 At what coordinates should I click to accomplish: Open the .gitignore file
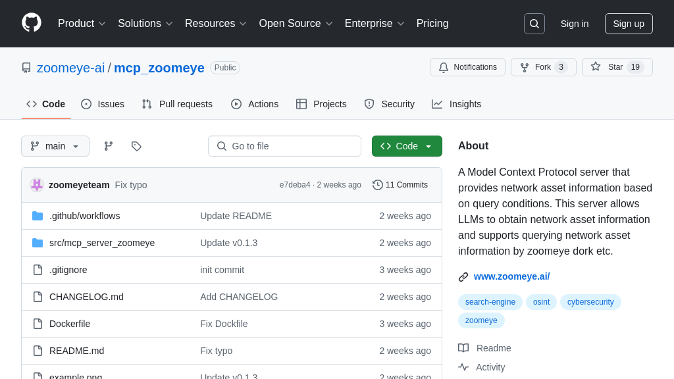click(x=68, y=270)
